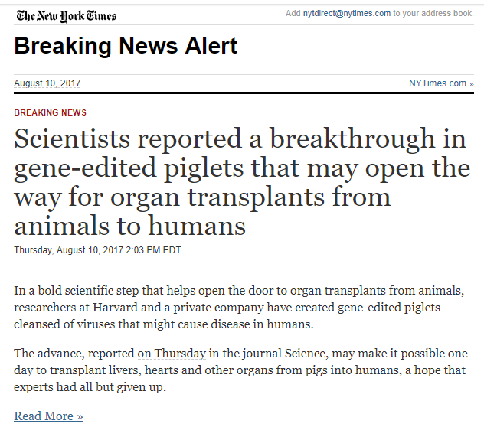Click the underlined August 10, 2017 date

(x=47, y=83)
